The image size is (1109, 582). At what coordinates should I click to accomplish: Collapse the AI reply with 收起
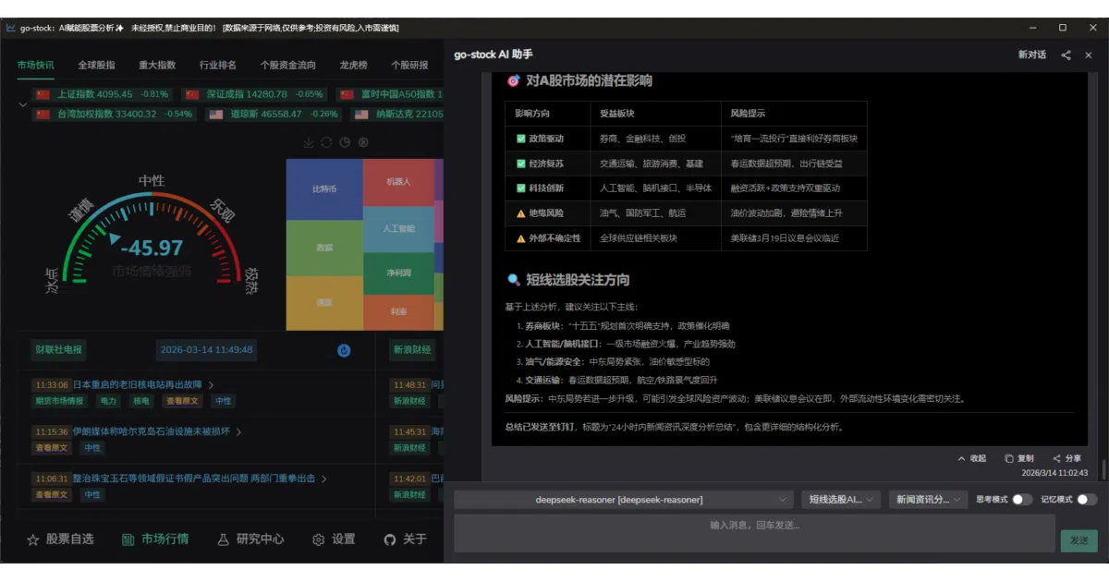point(972,459)
